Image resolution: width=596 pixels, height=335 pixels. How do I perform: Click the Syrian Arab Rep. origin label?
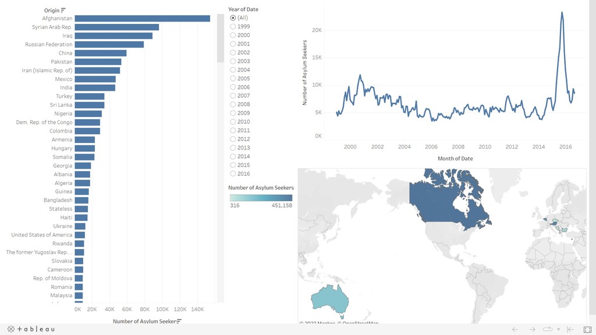coord(52,27)
